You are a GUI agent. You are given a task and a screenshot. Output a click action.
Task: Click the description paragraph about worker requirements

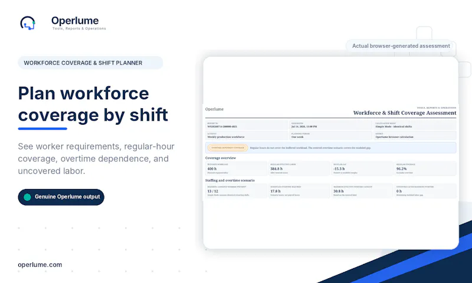tap(96, 158)
